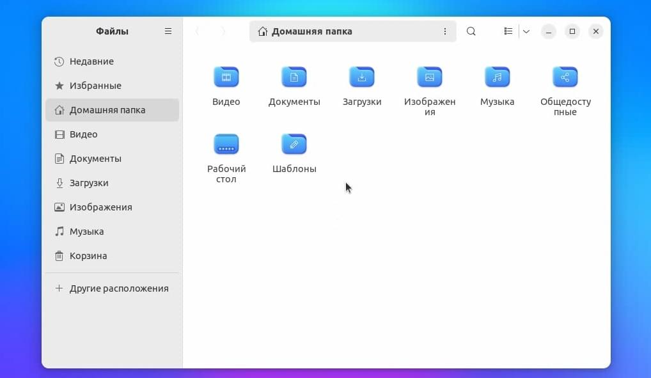Open the Видео folder icon
This screenshot has height=378, width=651.
pyautogui.click(x=226, y=77)
